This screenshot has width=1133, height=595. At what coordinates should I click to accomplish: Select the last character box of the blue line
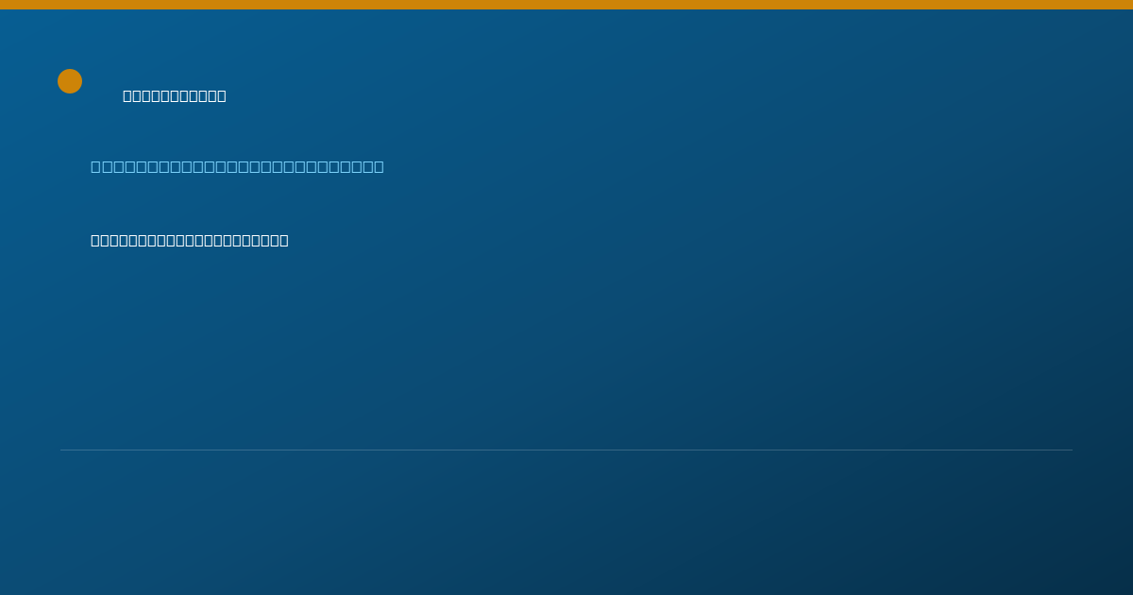click(x=379, y=167)
